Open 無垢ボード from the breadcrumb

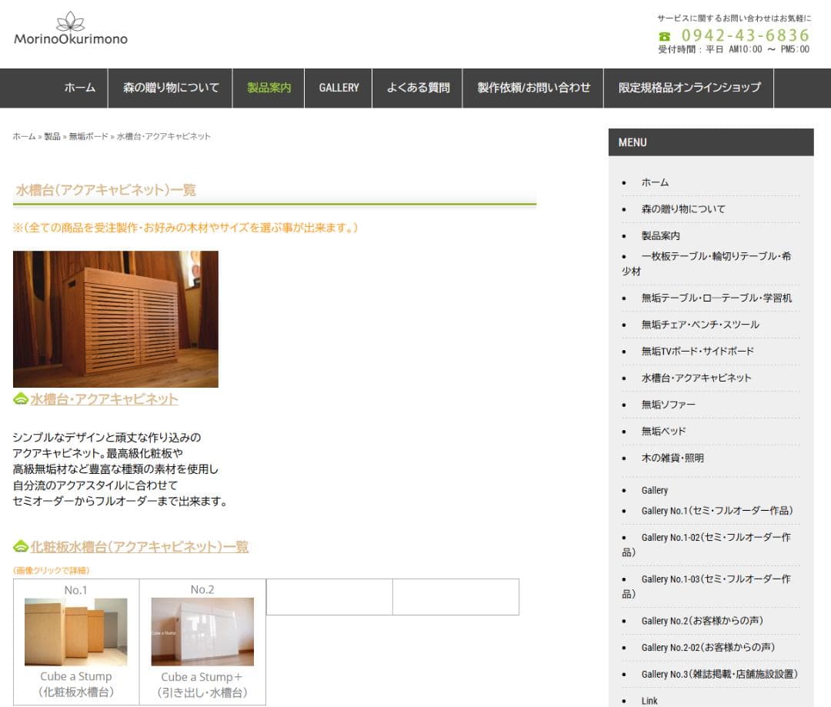click(x=87, y=136)
